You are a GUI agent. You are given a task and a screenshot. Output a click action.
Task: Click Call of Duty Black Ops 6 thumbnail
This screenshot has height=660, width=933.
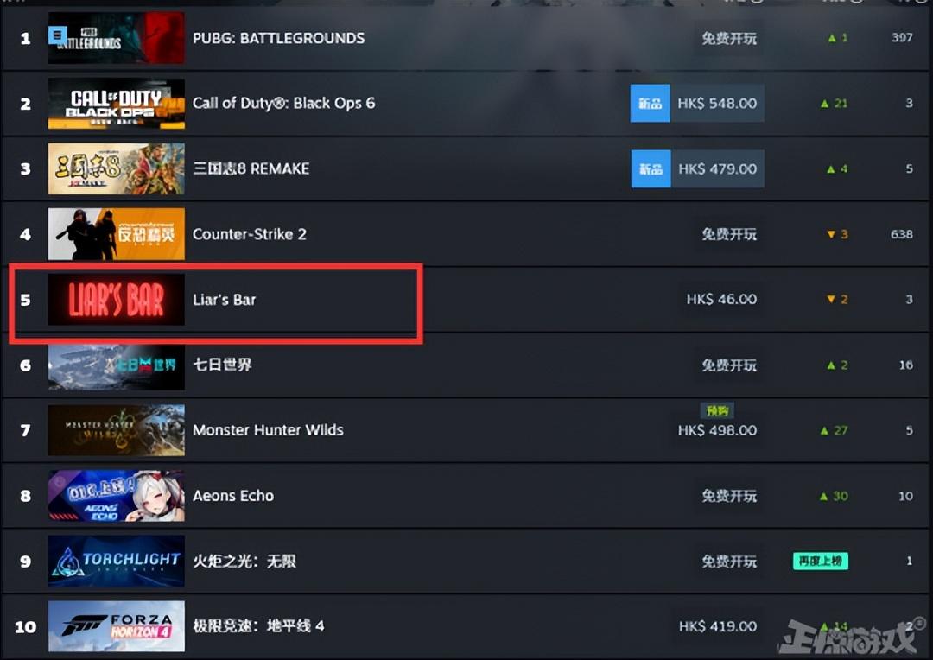coord(117,104)
